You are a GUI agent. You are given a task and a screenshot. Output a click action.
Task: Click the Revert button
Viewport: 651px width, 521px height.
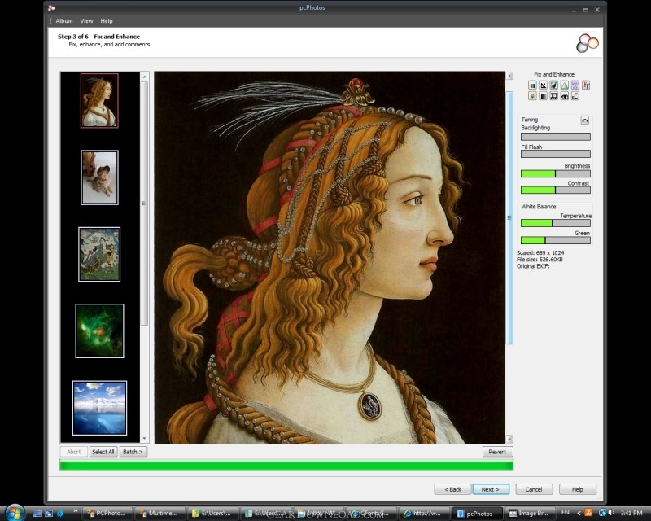pos(497,452)
